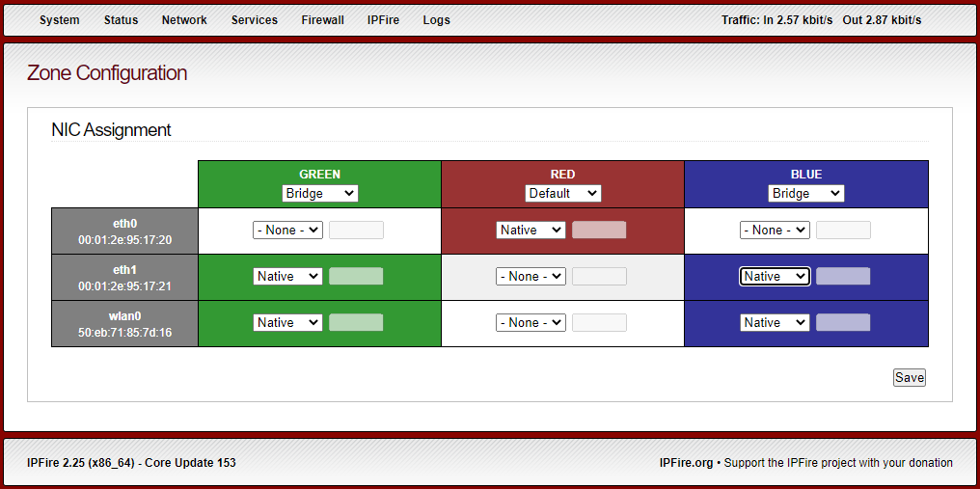Change wlan0 BLUE assignment dropdown

[x=775, y=323]
